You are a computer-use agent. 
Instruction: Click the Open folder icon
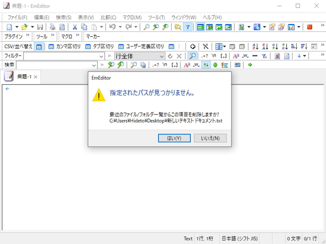25,27
